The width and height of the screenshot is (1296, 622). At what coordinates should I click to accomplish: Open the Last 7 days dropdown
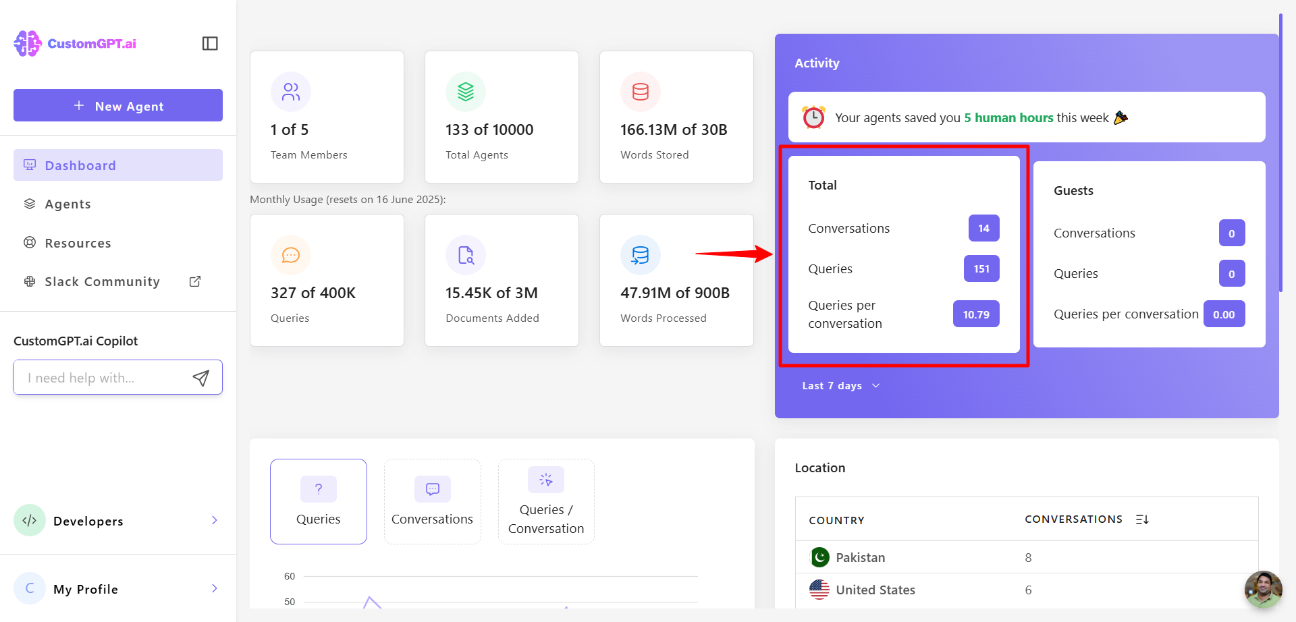click(x=840, y=386)
